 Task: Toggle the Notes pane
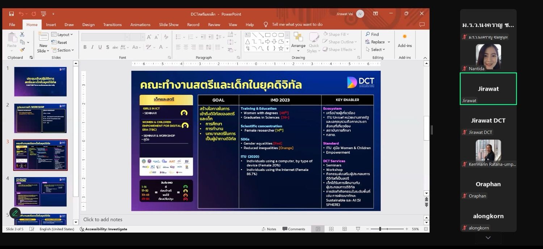click(269, 229)
